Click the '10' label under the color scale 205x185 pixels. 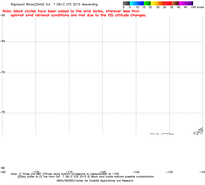pos(137,7)
